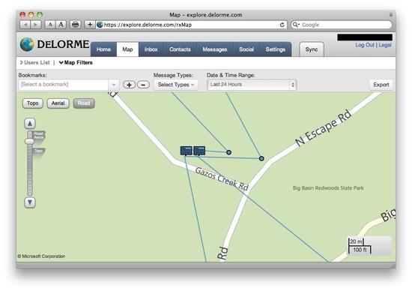Screen dimensions: 412x291
Task: Print the page using the printer icon
Action: tap(76, 25)
